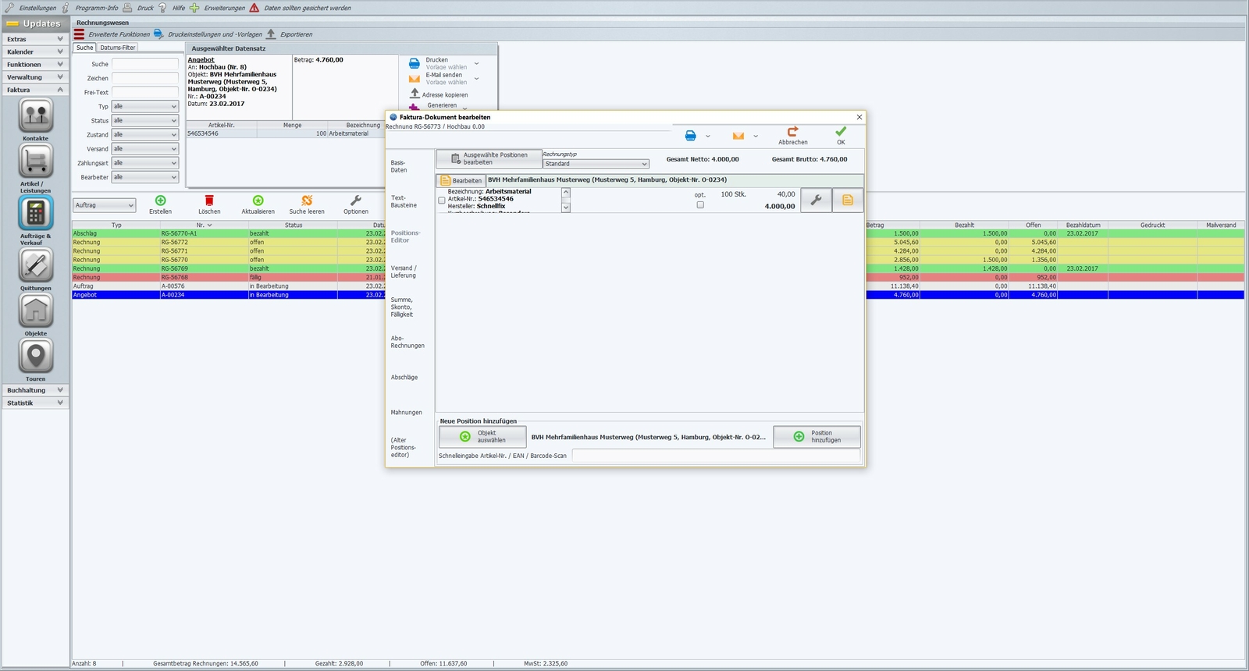Expand the Auftrag document type dropdown
The height and width of the screenshot is (671, 1249).
click(x=105, y=205)
